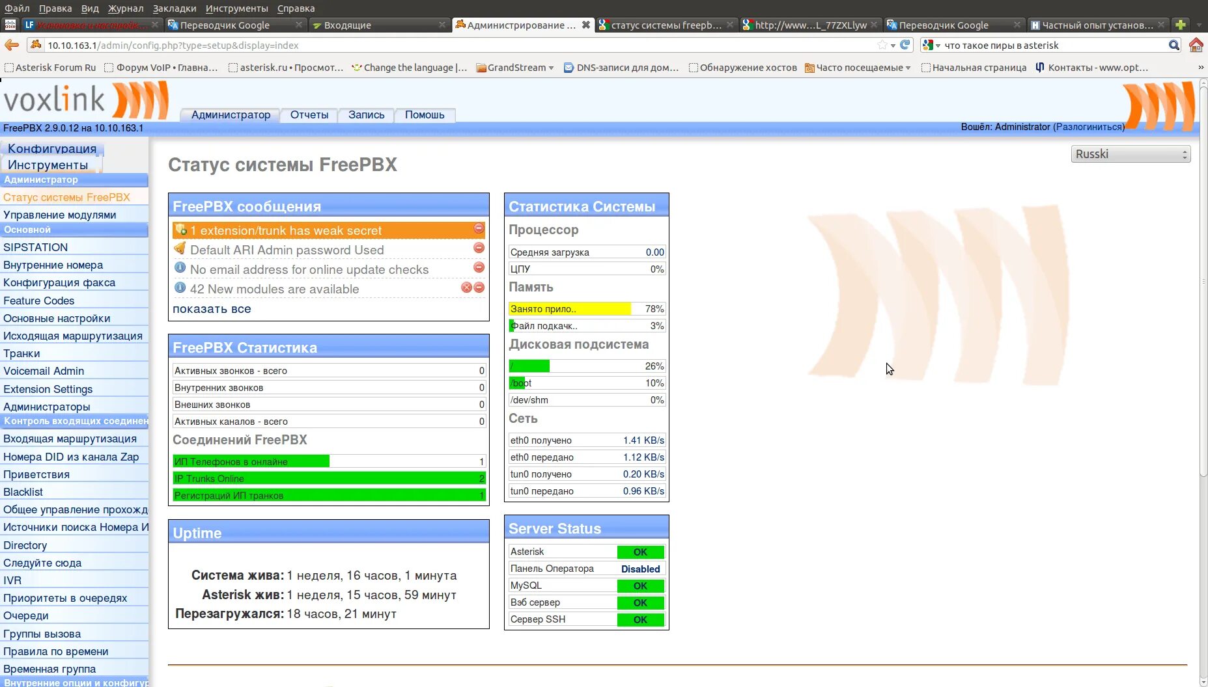Click the info icon beside 42 New modules
The width and height of the screenshot is (1208, 687).
click(180, 288)
